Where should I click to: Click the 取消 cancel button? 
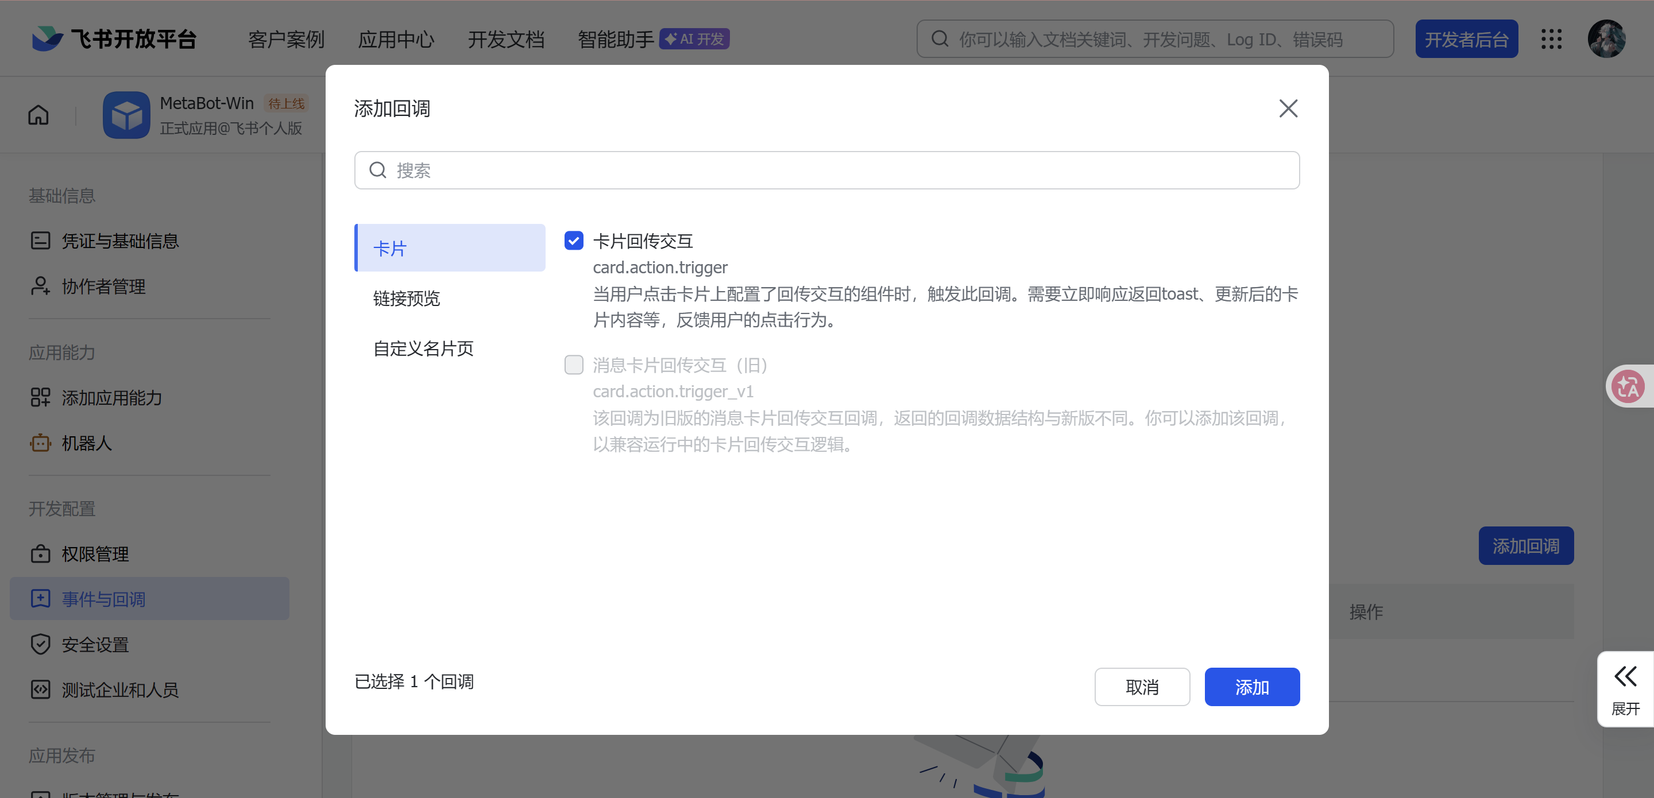[1142, 687]
